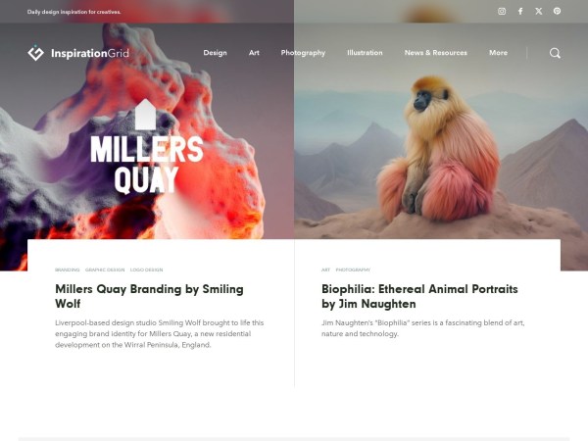Open the Instagram social icon
This screenshot has height=441, width=588.
(502, 11)
